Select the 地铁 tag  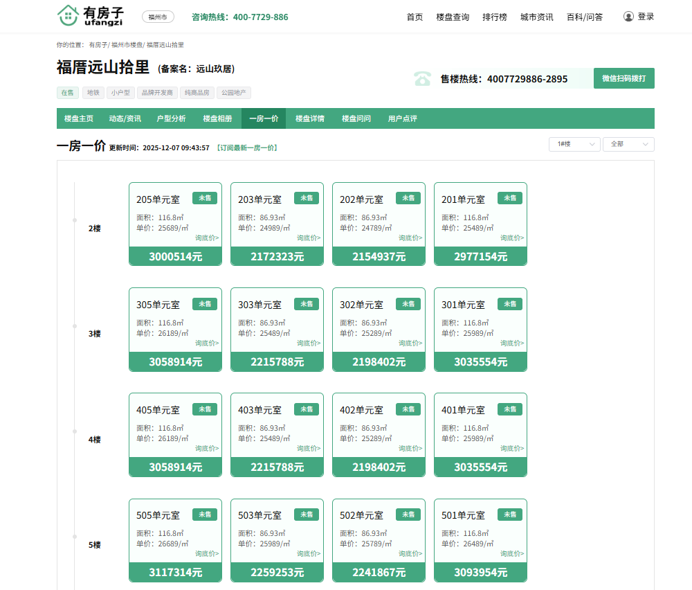click(x=93, y=93)
